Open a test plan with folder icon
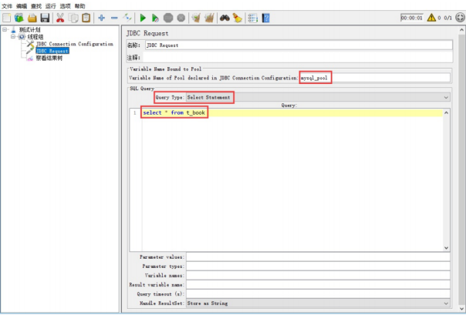The width and height of the screenshot is (466, 315). (32, 18)
